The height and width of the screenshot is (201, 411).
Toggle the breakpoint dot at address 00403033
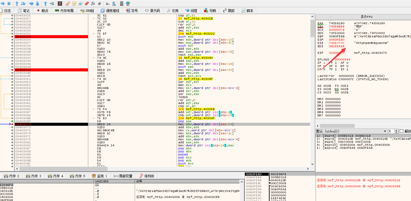click(x=12, y=37)
